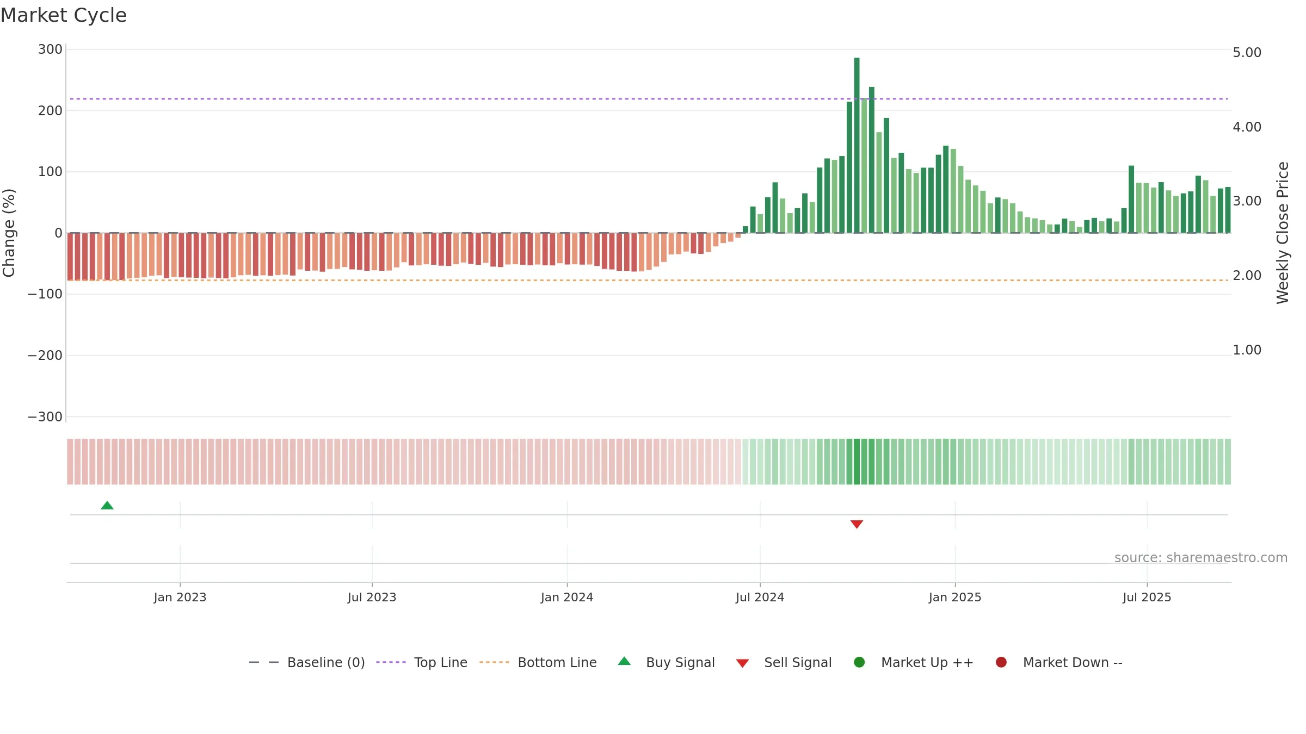Toggle the Market Down -- legend label
This screenshot has width=1306, height=734.
pyautogui.click(x=1073, y=662)
